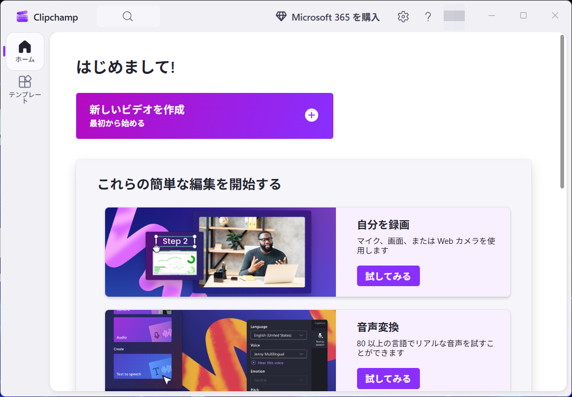Click the 新しいビデオを作成 banner
The height and width of the screenshot is (397, 572).
[x=204, y=116]
